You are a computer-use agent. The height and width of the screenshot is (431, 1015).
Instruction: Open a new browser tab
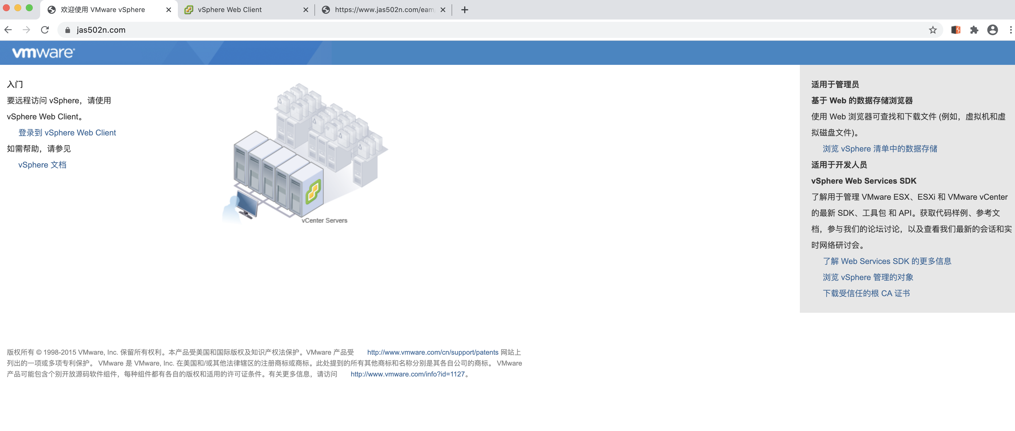pyautogui.click(x=464, y=10)
